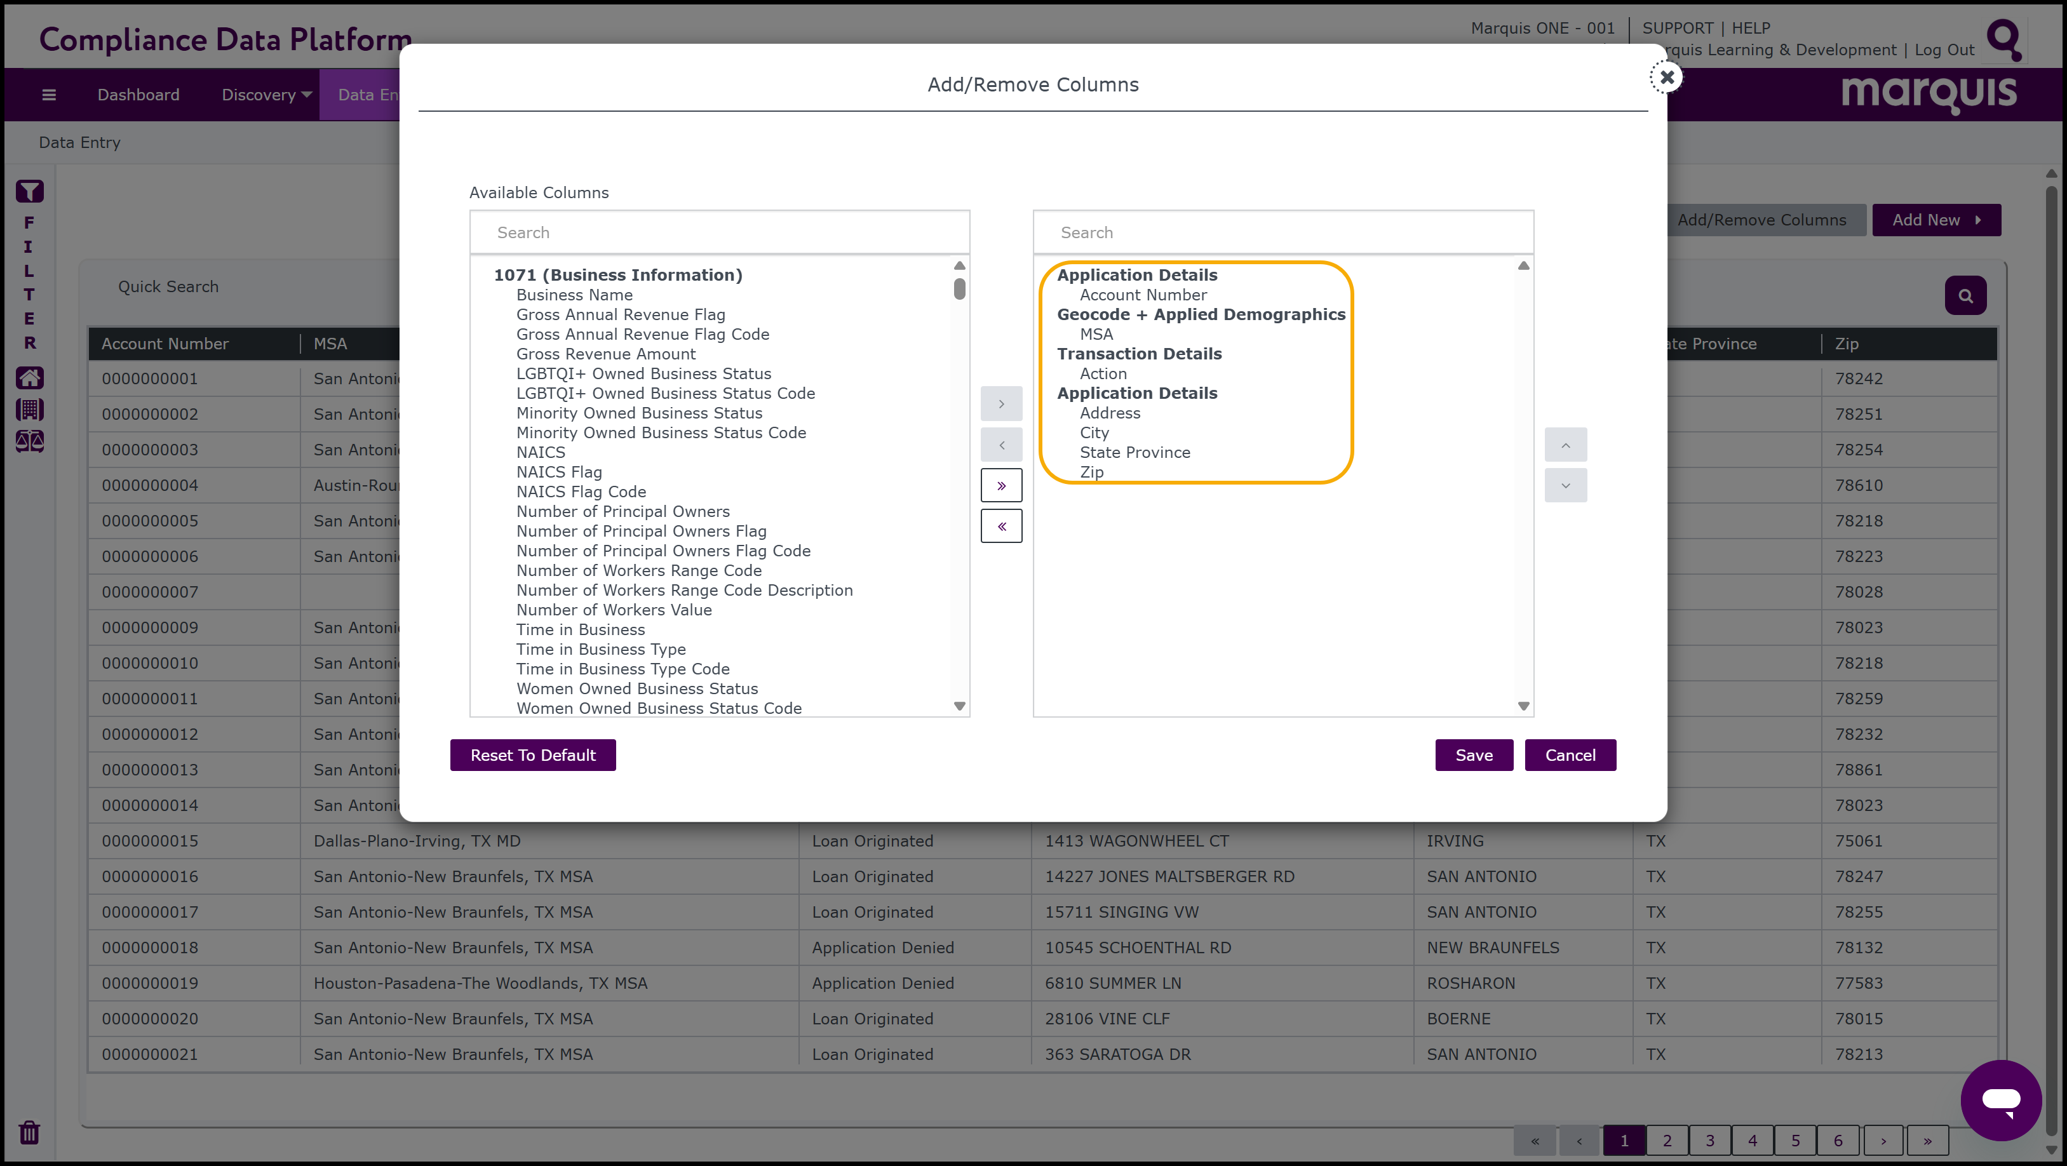This screenshot has width=2067, height=1166.
Task: Click the balance scales icon in sidebar
Action: point(30,441)
